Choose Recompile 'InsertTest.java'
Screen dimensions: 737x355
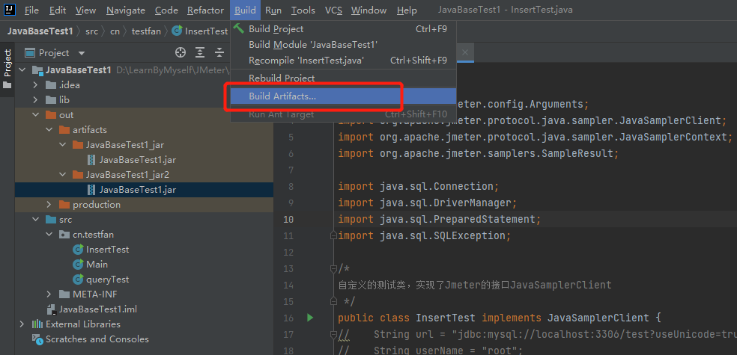[x=343, y=60]
